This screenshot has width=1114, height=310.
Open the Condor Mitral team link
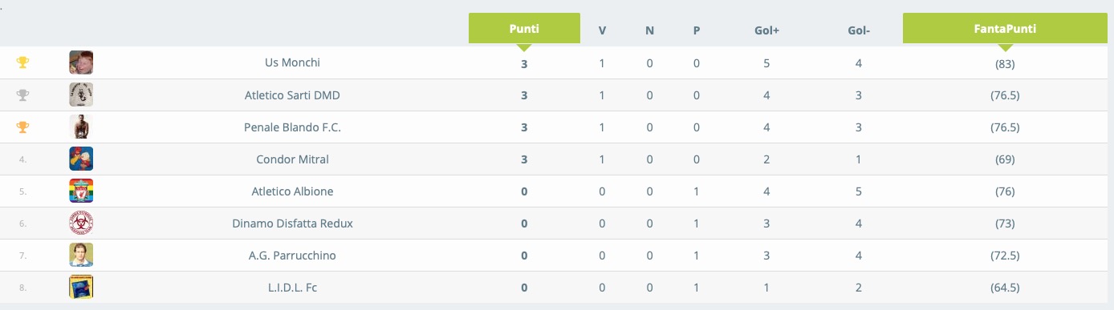click(292, 159)
